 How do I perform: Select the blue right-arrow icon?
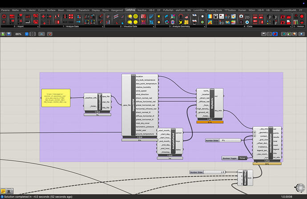click(x=78, y=22)
